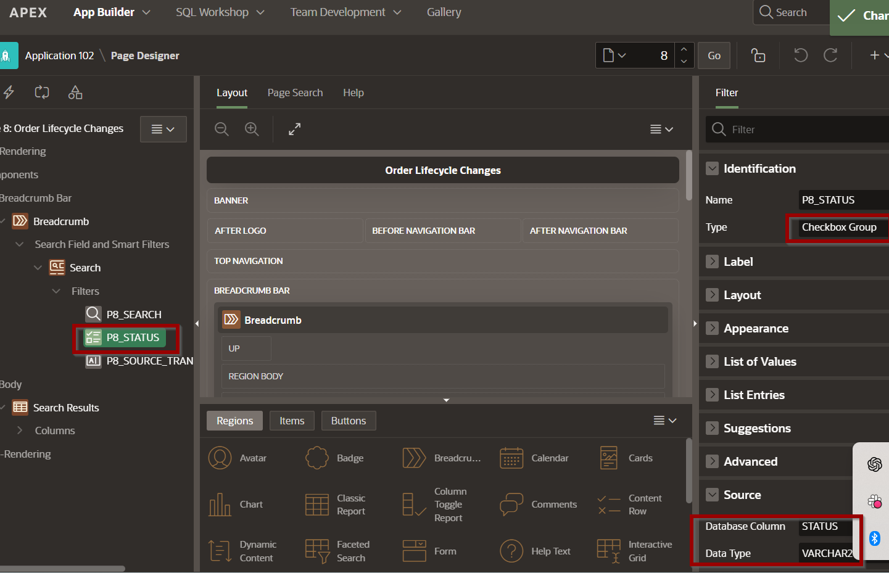The width and height of the screenshot is (889, 573).
Task: Expand the Appearance property group
Action: [756, 328]
